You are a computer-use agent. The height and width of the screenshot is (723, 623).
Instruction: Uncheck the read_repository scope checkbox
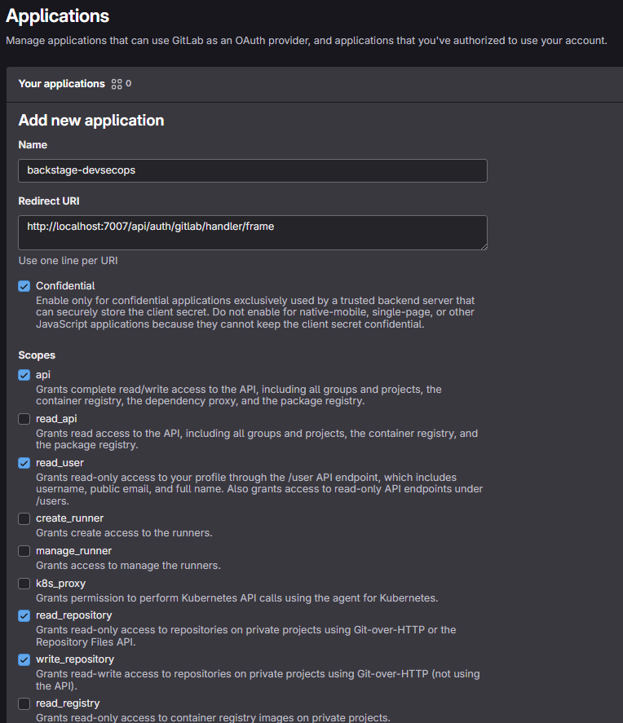pyautogui.click(x=24, y=615)
